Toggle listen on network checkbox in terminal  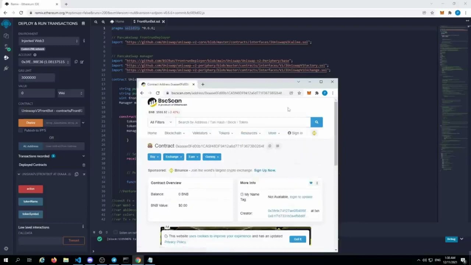pos(115,233)
